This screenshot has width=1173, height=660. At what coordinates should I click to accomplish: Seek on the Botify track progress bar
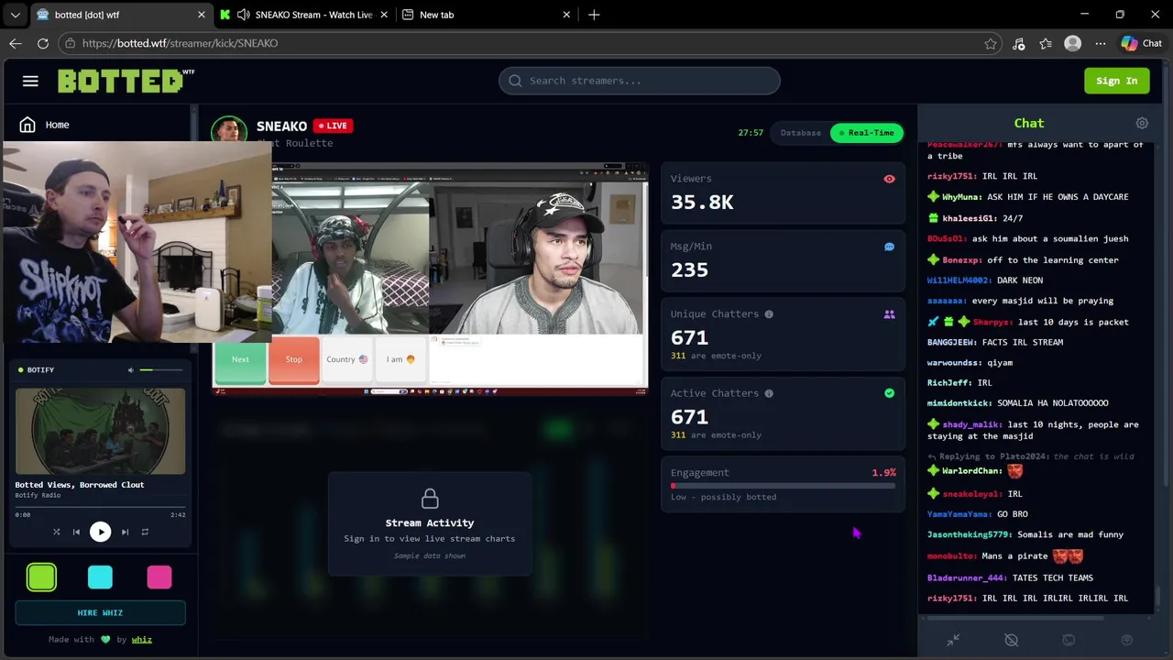pyautogui.click(x=100, y=507)
